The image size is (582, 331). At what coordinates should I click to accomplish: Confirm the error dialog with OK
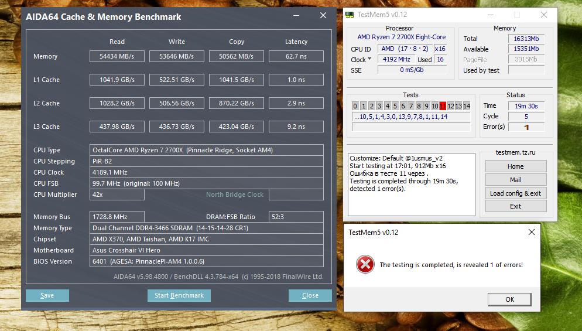pyautogui.click(x=509, y=299)
